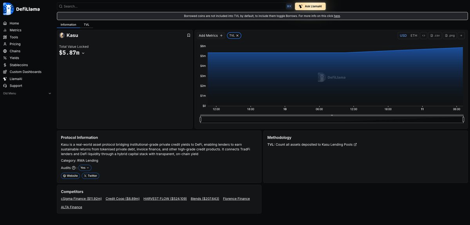Click the x-axis date label 11

422,109
